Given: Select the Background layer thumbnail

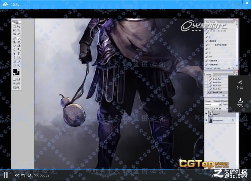Looking at the screenshot, I should coord(210,120).
